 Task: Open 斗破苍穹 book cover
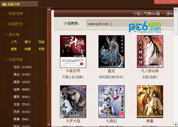(x=73, y=51)
